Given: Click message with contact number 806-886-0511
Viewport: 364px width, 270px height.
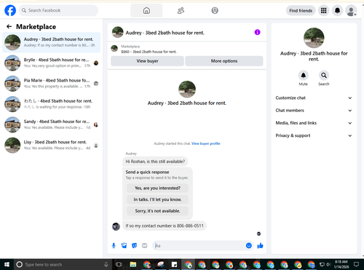Looking at the screenshot, I should [x=165, y=226].
